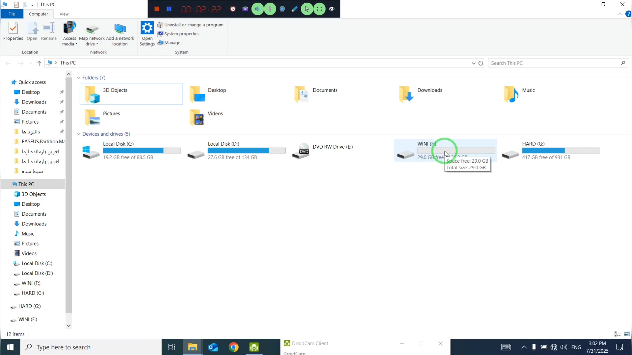Switch to the View ribbon tab
632x355 pixels.
64,14
